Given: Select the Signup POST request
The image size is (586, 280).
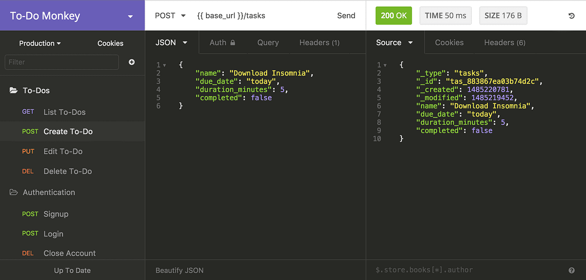Looking at the screenshot, I should [x=72, y=214].
